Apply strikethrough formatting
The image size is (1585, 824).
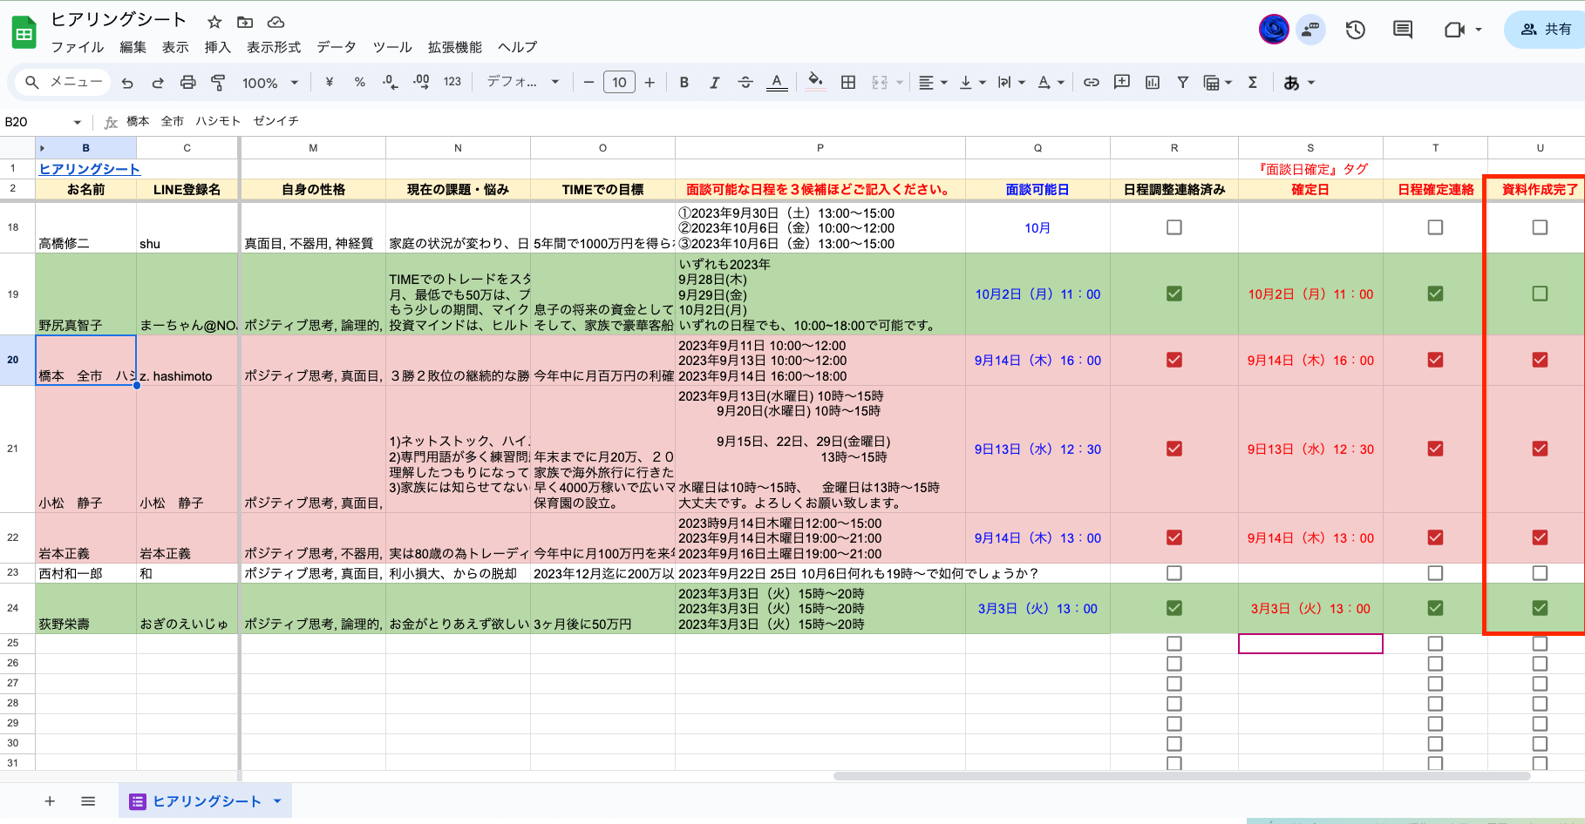(745, 82)
